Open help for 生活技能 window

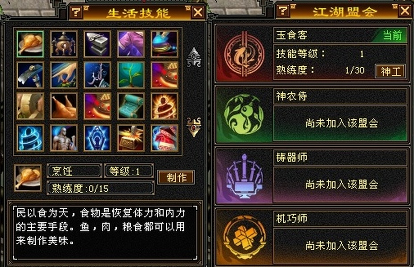point(77,12)
